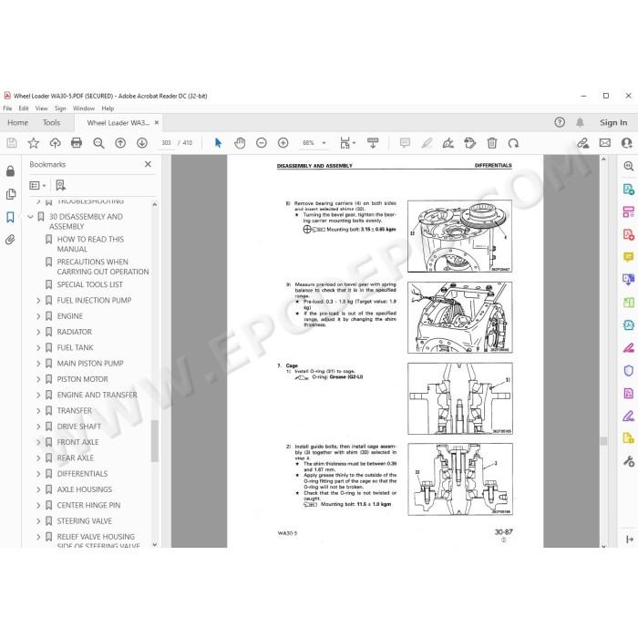
Task: Add a sticky note comment
Action: [405, 143]
